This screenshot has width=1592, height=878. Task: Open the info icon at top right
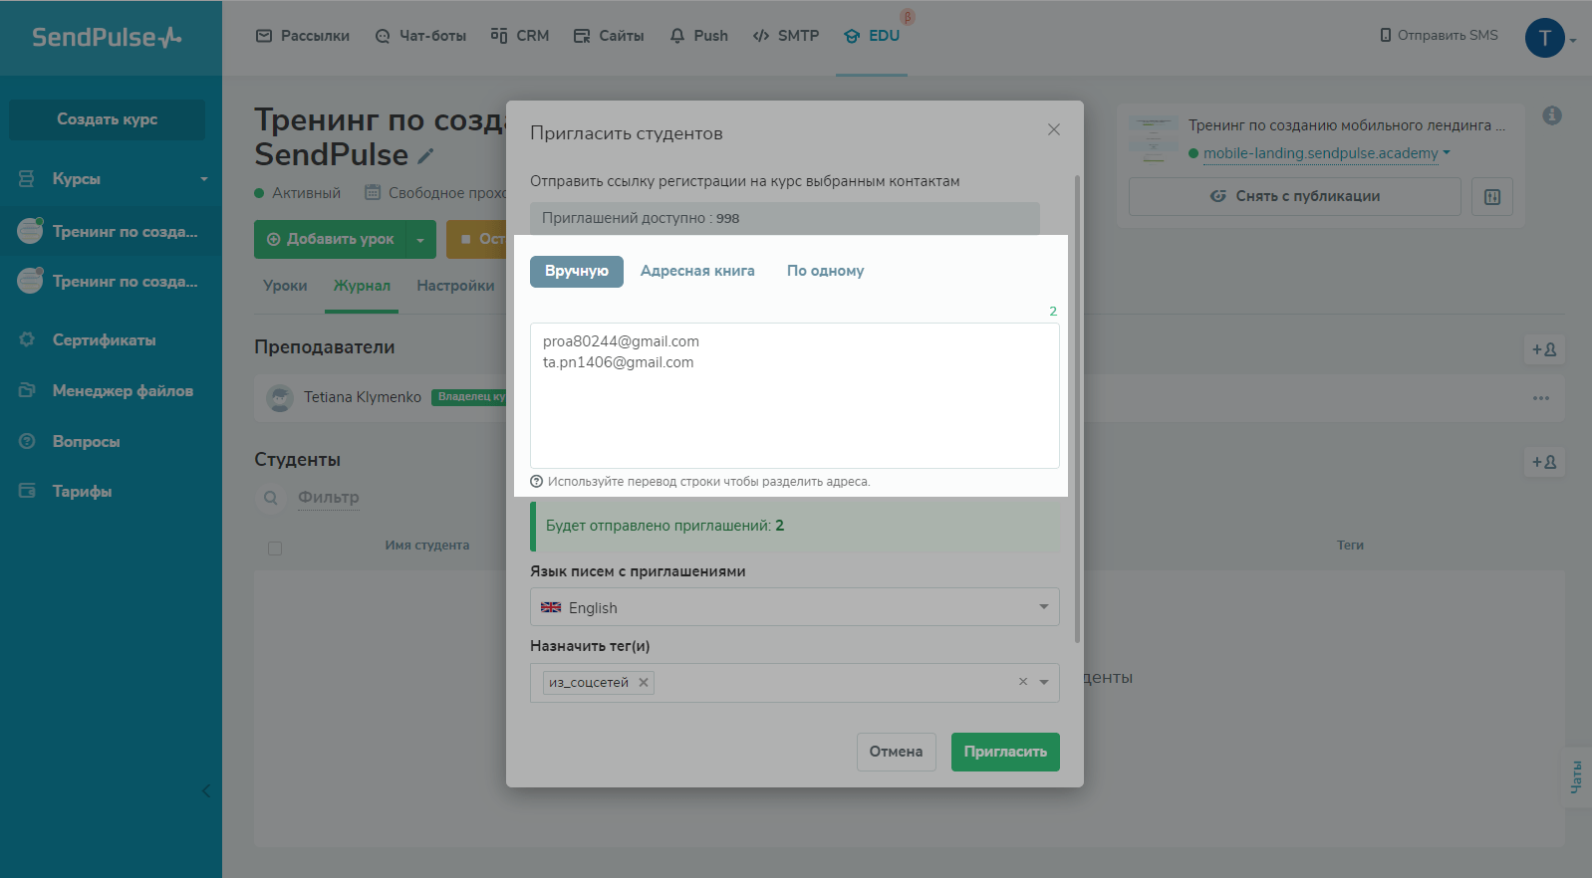click(x=1551, y=115)
